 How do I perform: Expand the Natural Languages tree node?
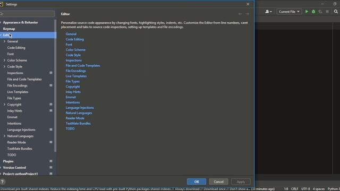click(x=4, y=136)
